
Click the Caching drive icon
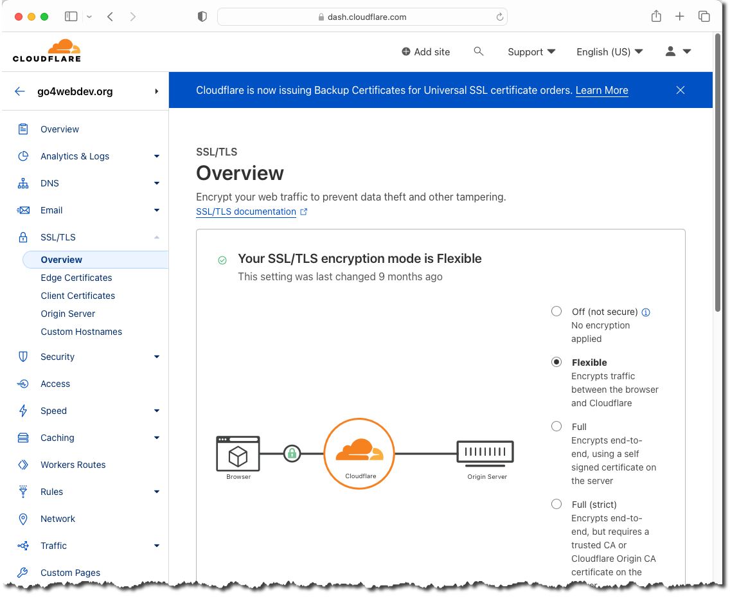point(23,438)
